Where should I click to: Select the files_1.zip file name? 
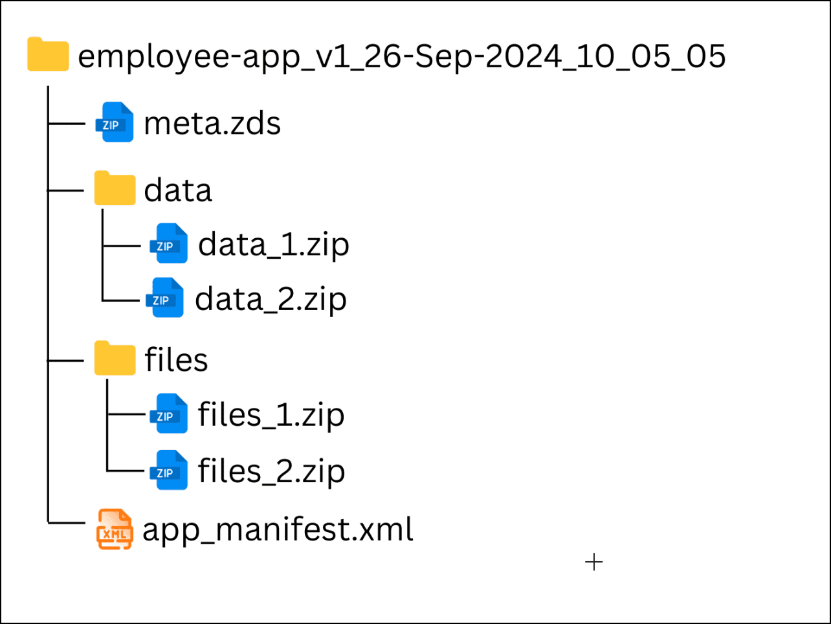click(x=271, y=416)
